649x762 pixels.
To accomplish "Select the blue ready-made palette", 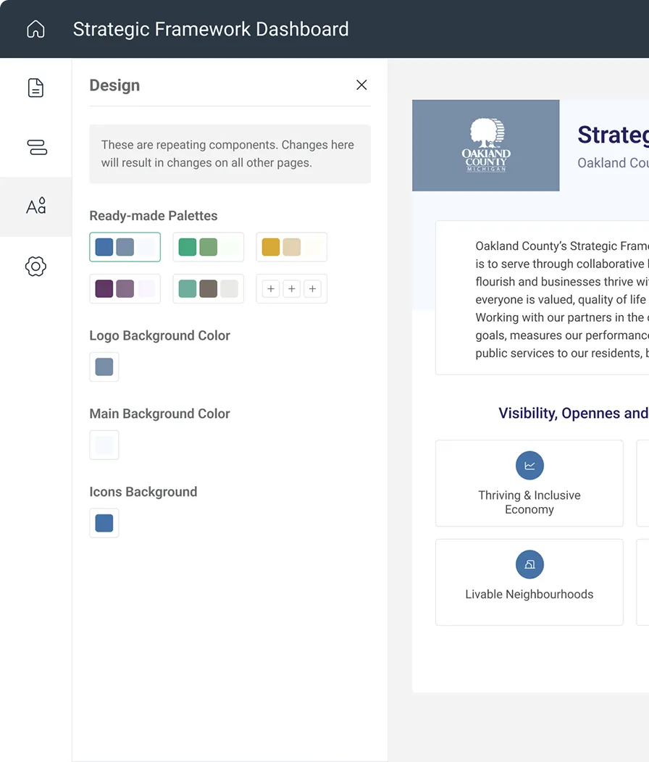I will click(125, 247).
